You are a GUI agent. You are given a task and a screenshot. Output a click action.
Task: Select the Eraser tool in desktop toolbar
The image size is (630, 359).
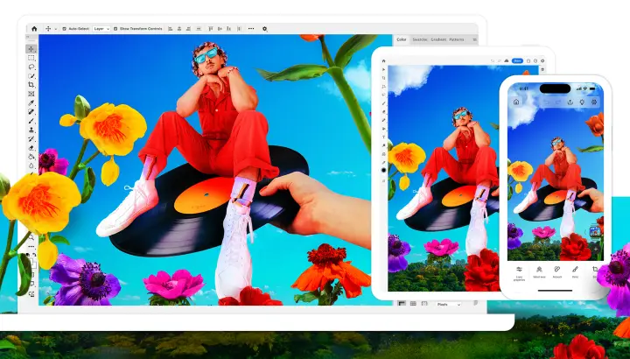[x=31, y=148]
